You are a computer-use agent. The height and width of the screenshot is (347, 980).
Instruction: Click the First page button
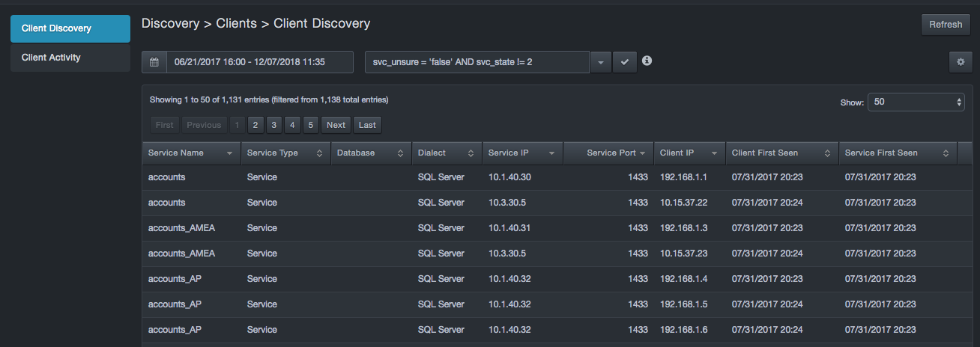pyautogui.click(x=165, y=125)
